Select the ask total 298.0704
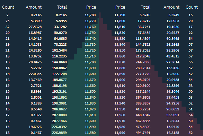This screenshot has height=136, width=203. coord(143,80)
